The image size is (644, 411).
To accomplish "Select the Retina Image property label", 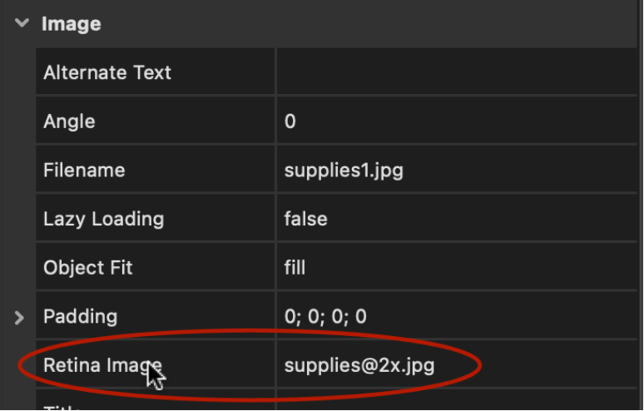I will point(102,365).
